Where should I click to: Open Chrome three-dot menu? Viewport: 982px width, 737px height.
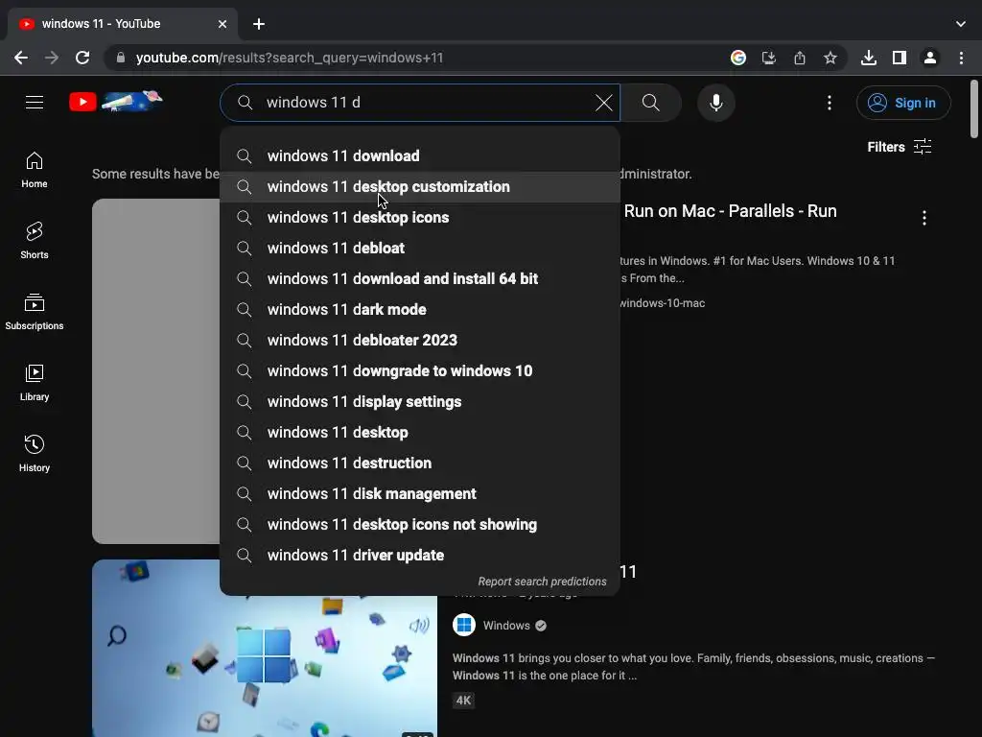(x=961, y=58)
